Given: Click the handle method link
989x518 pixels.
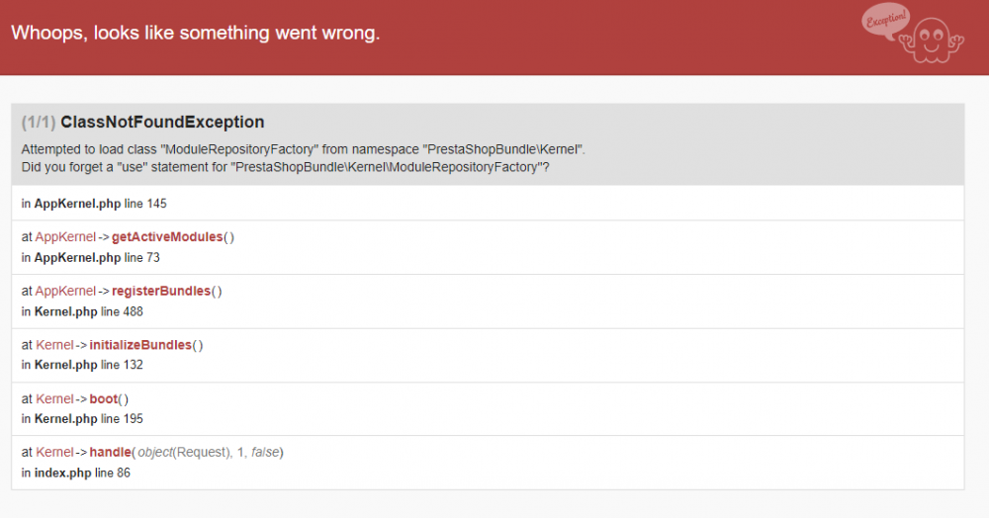Looking at the screenshot, I should pyautogui.click(x=110, y=453).
